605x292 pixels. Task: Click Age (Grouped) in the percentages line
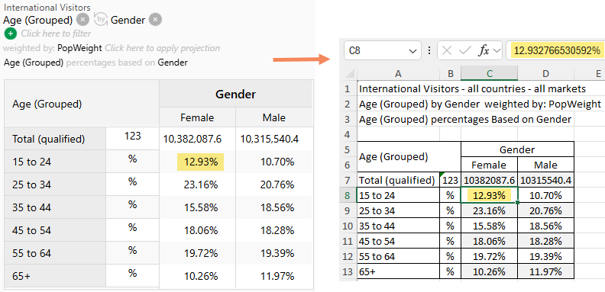(x=34, y=63)
